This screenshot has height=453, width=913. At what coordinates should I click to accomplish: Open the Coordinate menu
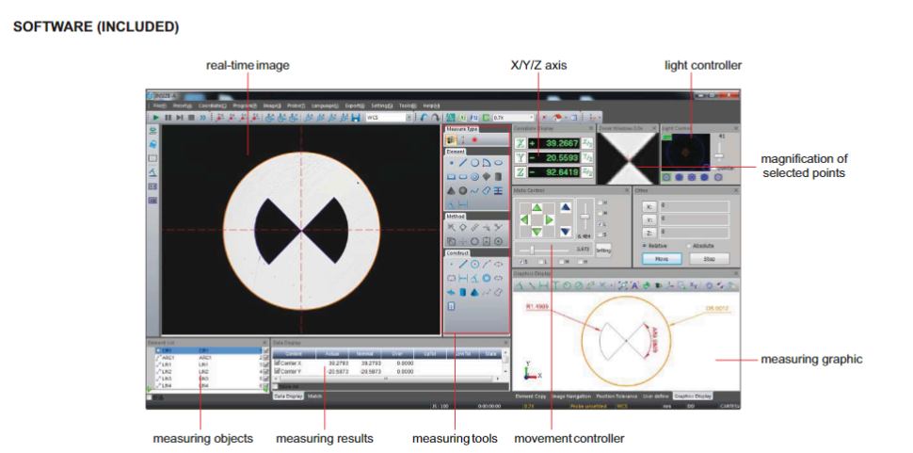211,105
